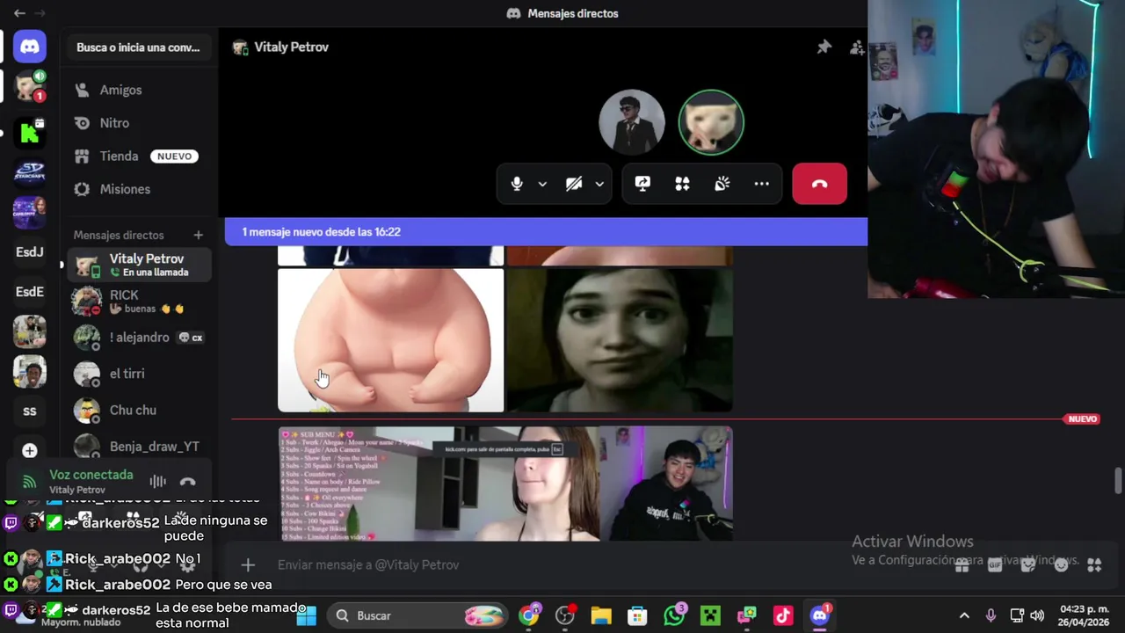Open the gift icon in message bar
Image resolution: width=1125 pixels, height=633 pixels.
(x=962, y=564)
